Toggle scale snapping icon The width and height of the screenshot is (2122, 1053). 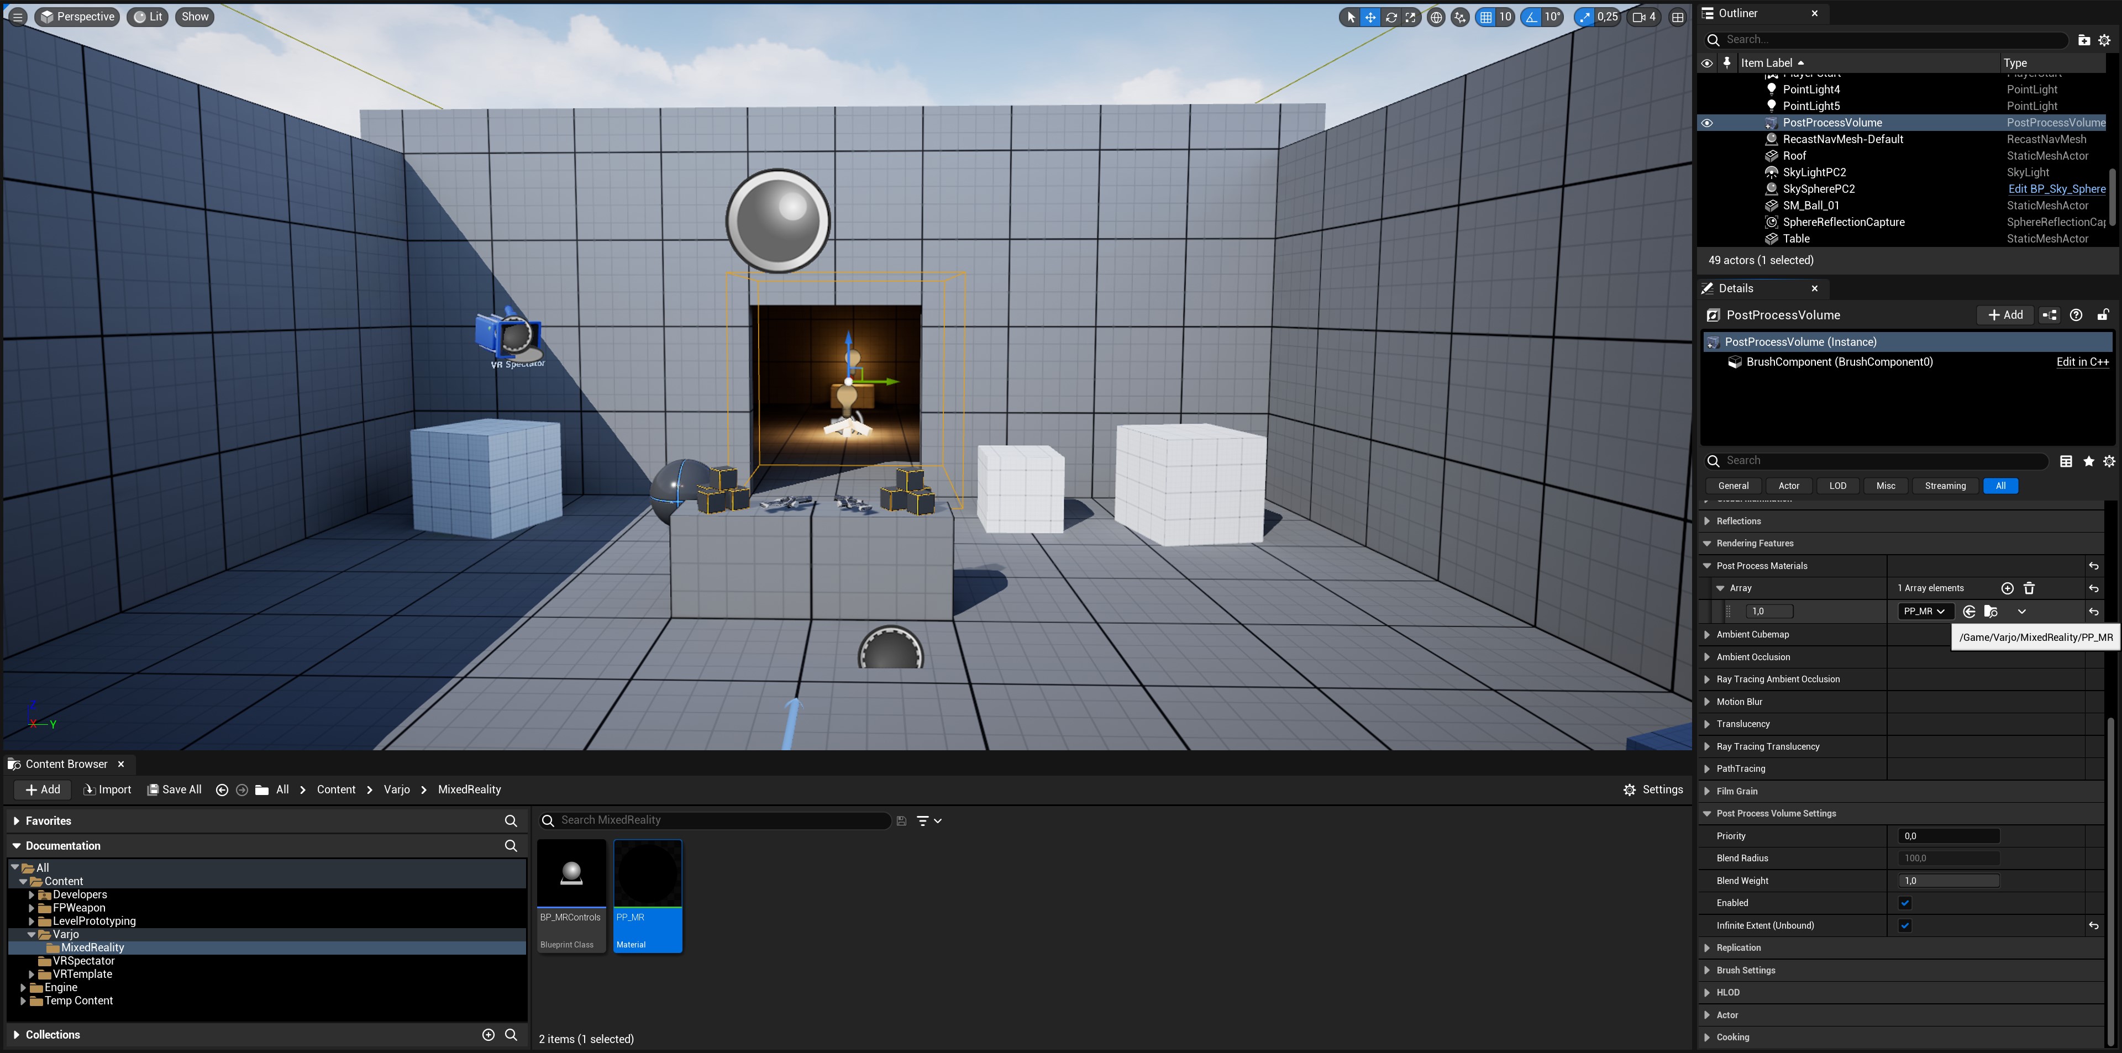[1585, 17]
